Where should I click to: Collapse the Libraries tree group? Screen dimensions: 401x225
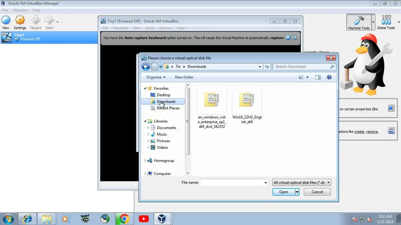[x=145, y=121]
